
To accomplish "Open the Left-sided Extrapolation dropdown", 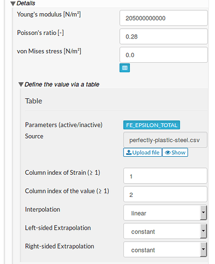I will coord(165,231).
